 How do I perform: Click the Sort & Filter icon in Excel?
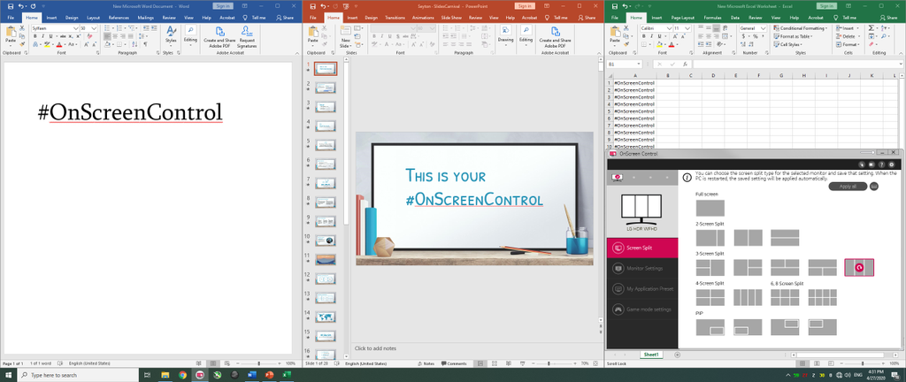click(x=882, y=27)
